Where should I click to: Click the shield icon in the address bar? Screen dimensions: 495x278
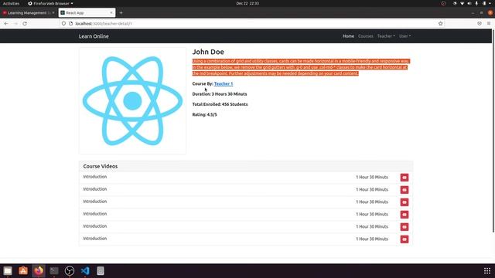(63, 24)
